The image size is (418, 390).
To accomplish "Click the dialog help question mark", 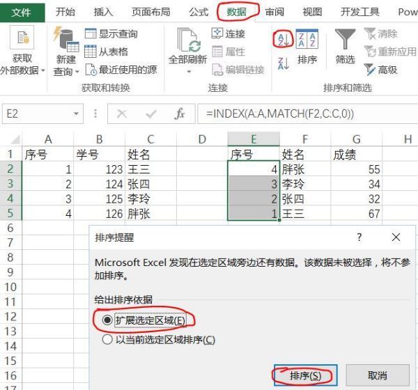I will point(359,237).
